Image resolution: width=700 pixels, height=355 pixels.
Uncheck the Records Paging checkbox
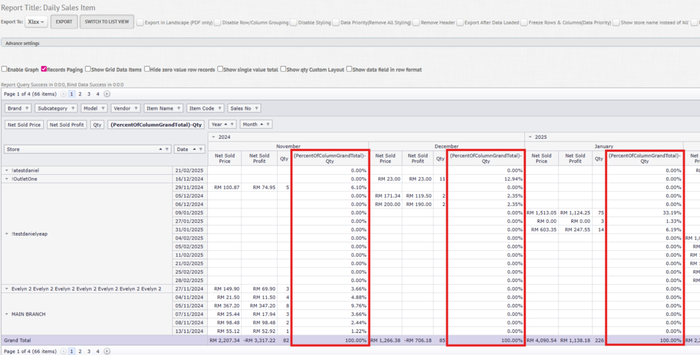(44, 69)
